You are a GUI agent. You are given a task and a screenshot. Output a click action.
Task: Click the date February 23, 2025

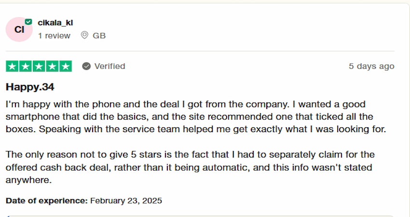click(x=126, y=201)
